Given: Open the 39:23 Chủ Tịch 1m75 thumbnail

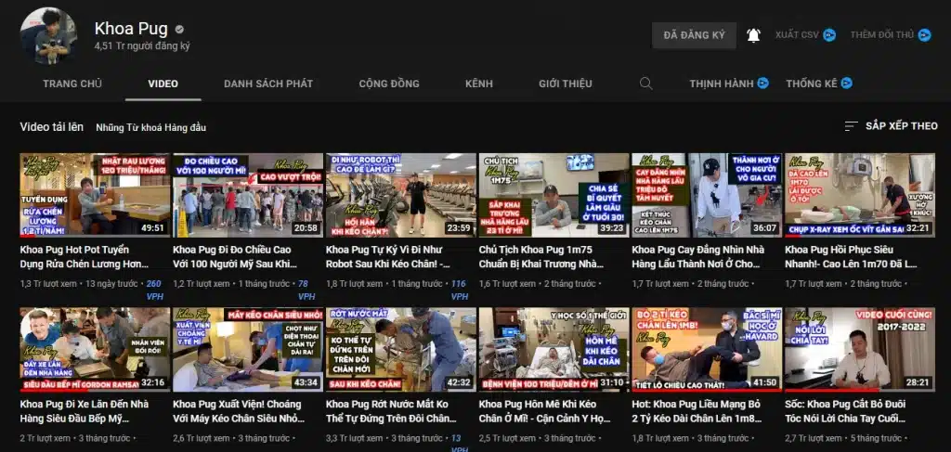Looking at the screenshot, I should (554, 195).
